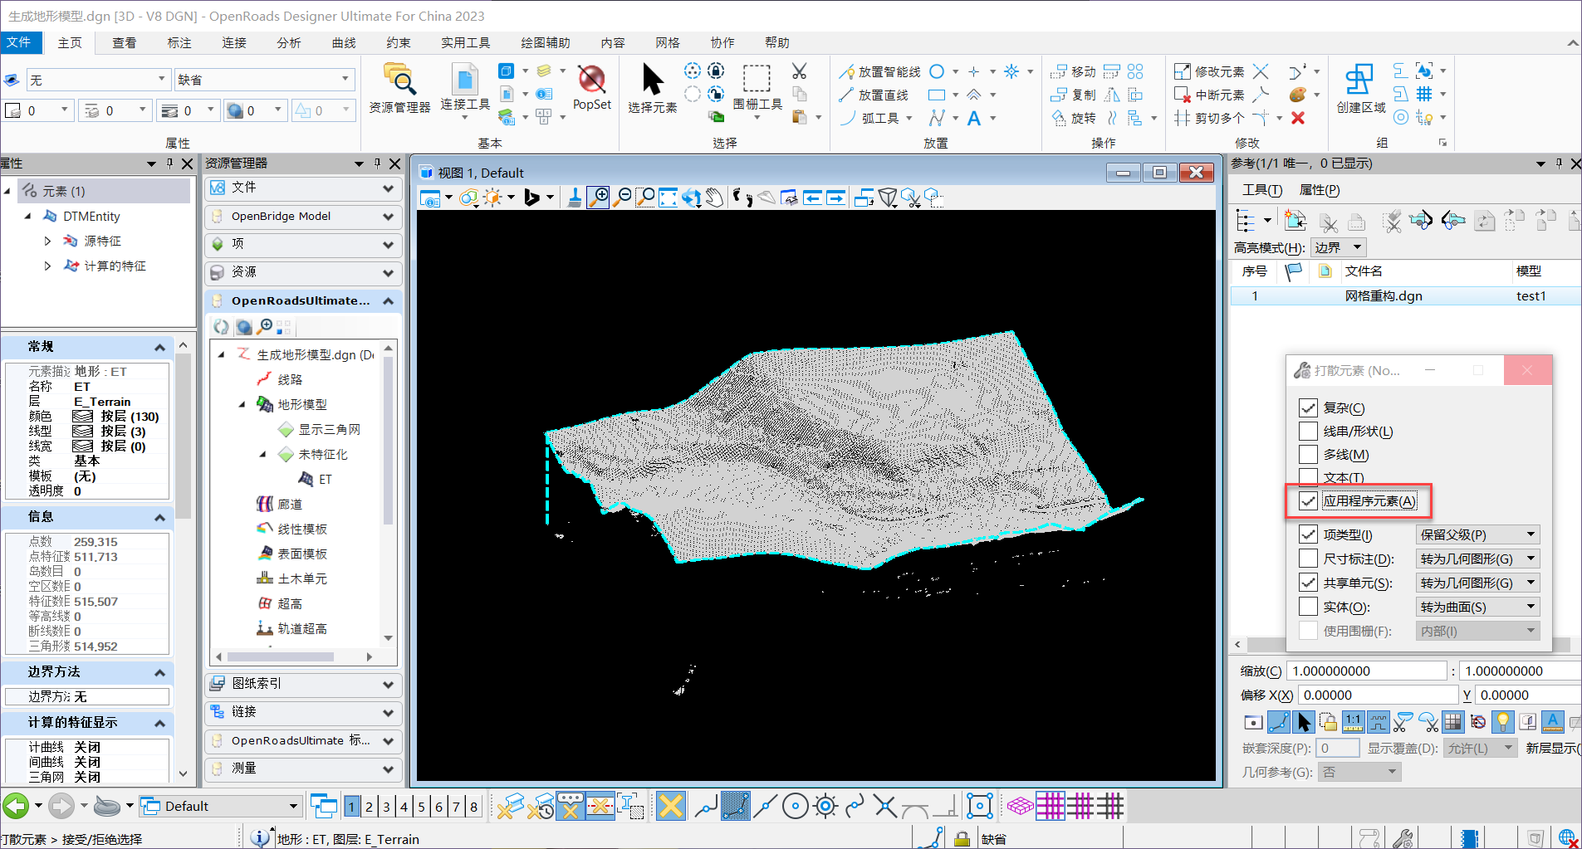Open the 高亮模式 边界 dropdown
This screenshot has height=849, width=1582.
[x=1339, y=247]
